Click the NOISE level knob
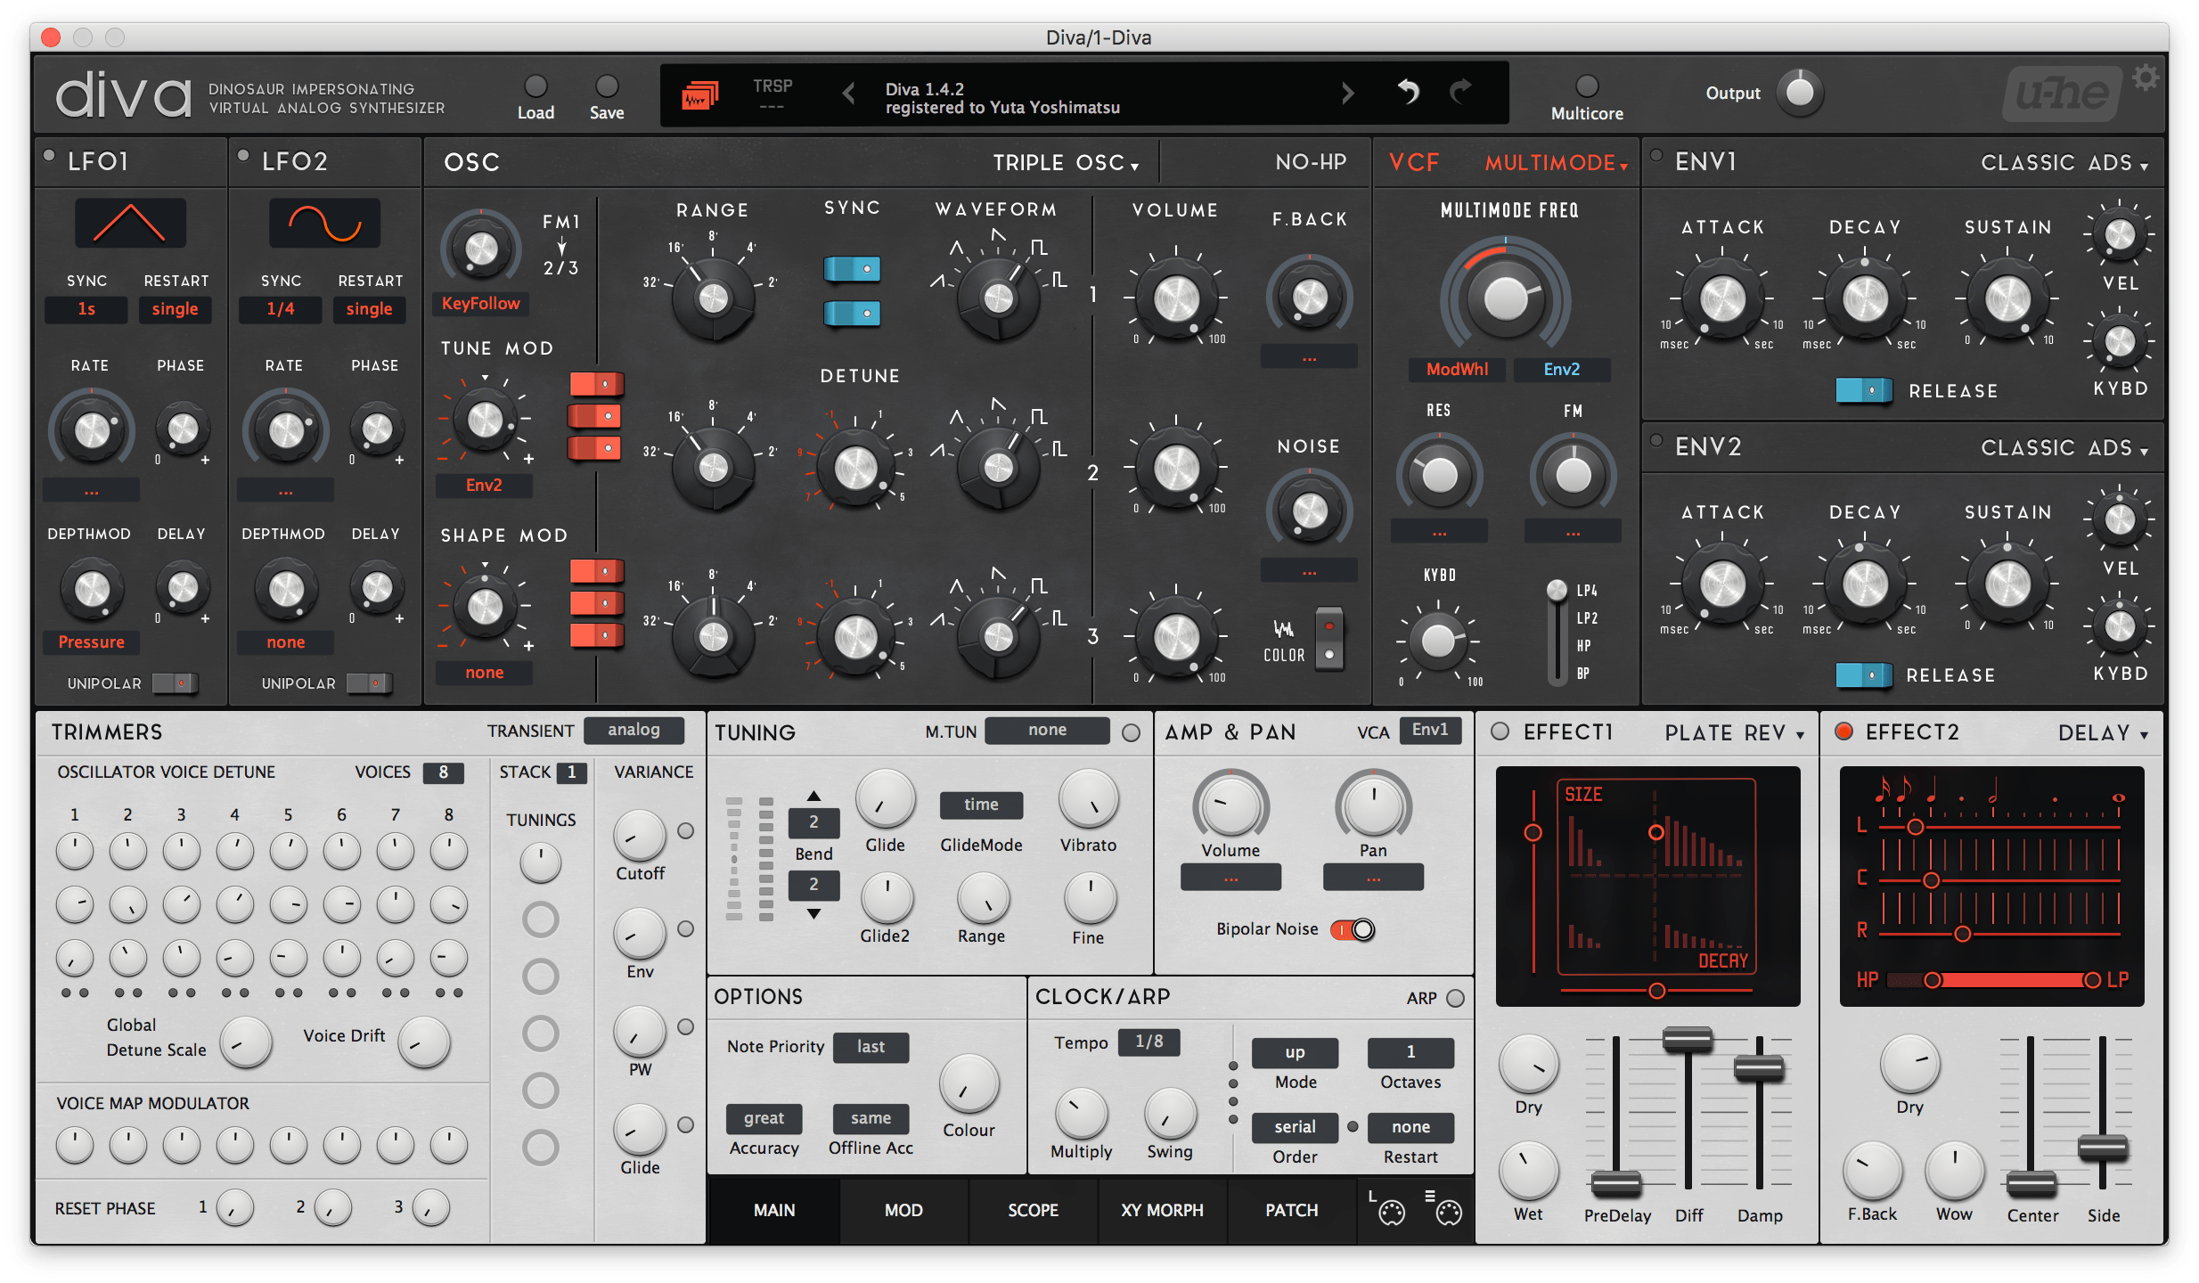The width and height of the screenshot is (2199, 1283). pyautogui.click(x=1309, y=511)
